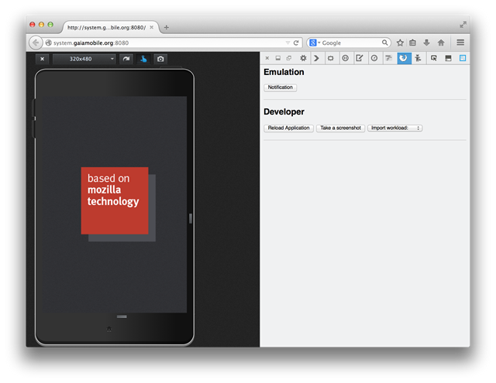Open the Network monitor tab

(x=388, y=58)
